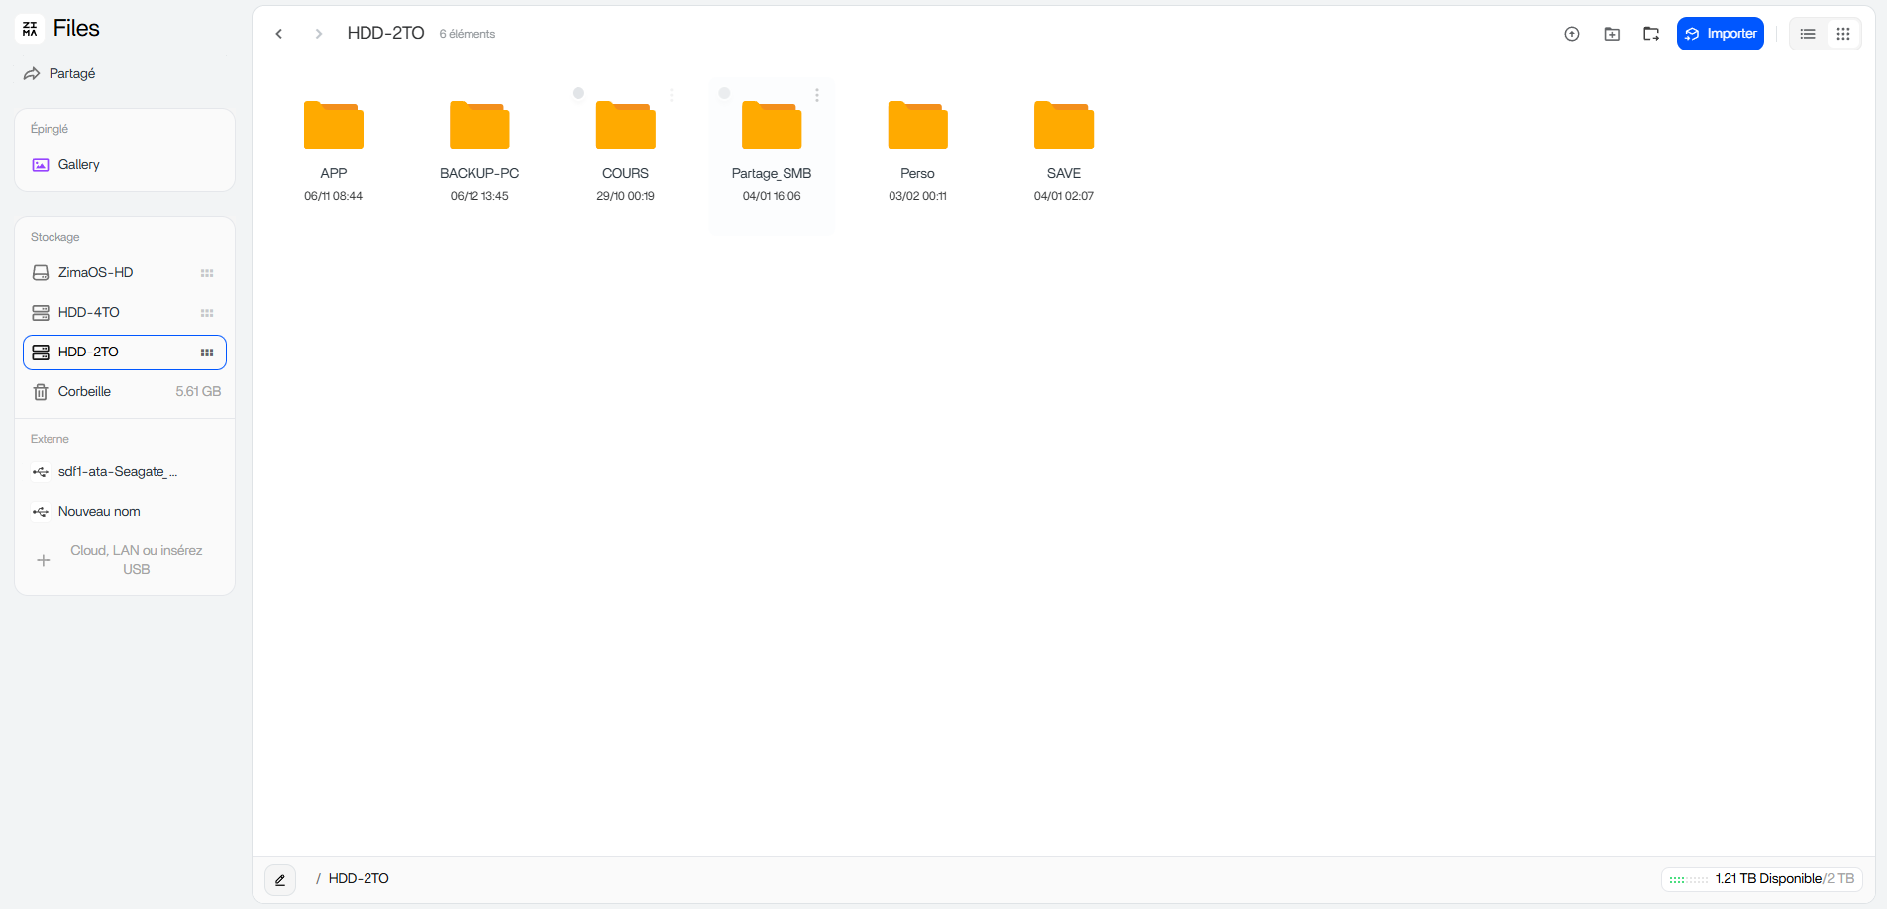Tick the Partage_SMB folder selection circle
Screen dimensions: 1887x909
coord(724,93)
